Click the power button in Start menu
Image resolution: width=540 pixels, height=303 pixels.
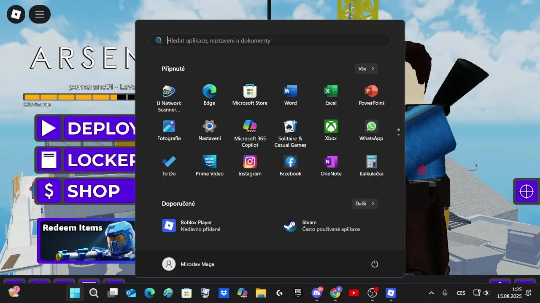click(374, 264)
